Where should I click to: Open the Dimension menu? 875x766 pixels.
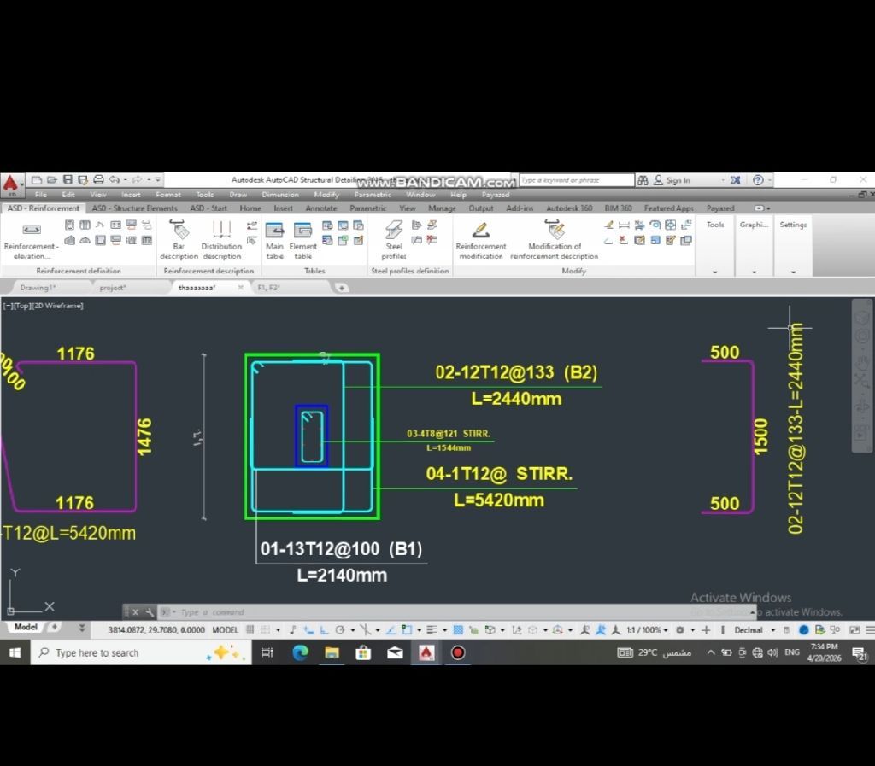pos(279,195)
